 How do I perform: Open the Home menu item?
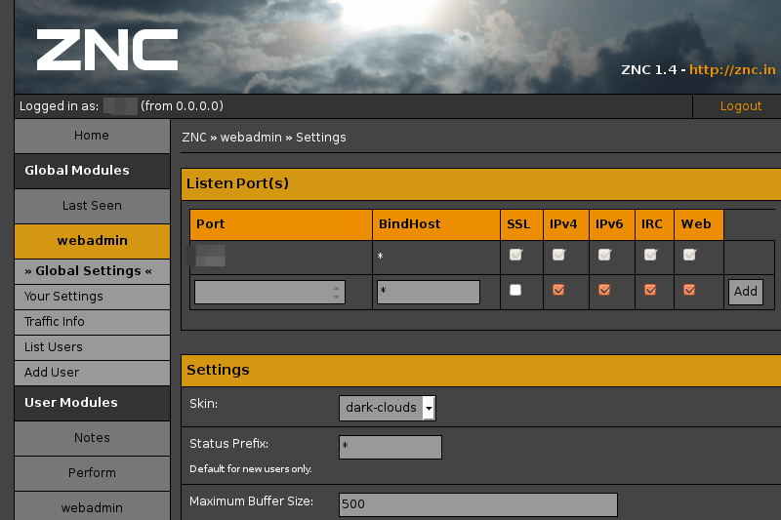click(x=92, y=136)
